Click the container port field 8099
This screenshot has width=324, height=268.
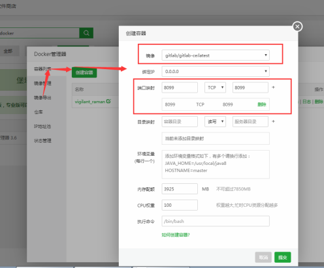180,87
